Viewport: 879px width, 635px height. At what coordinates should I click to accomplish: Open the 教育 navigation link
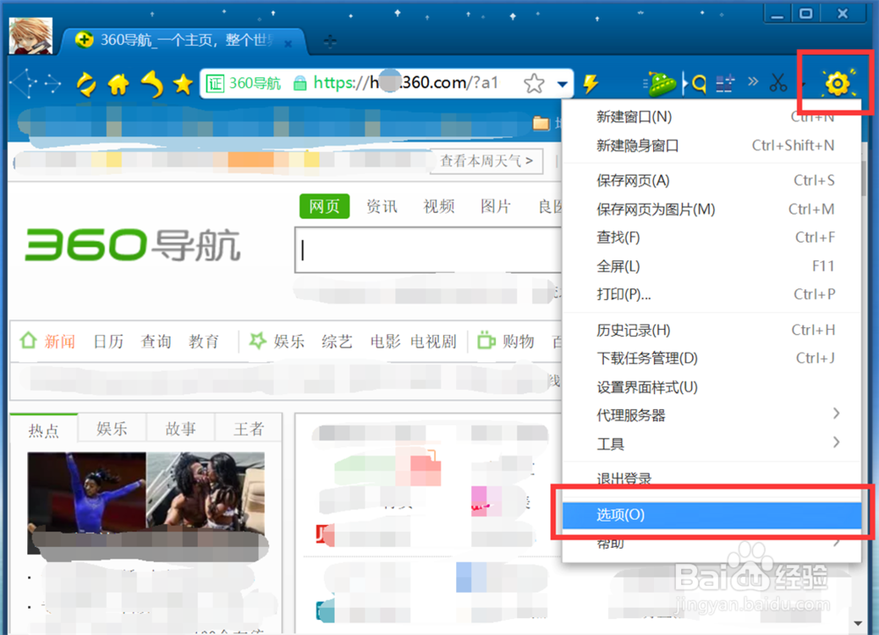point(204,341)
